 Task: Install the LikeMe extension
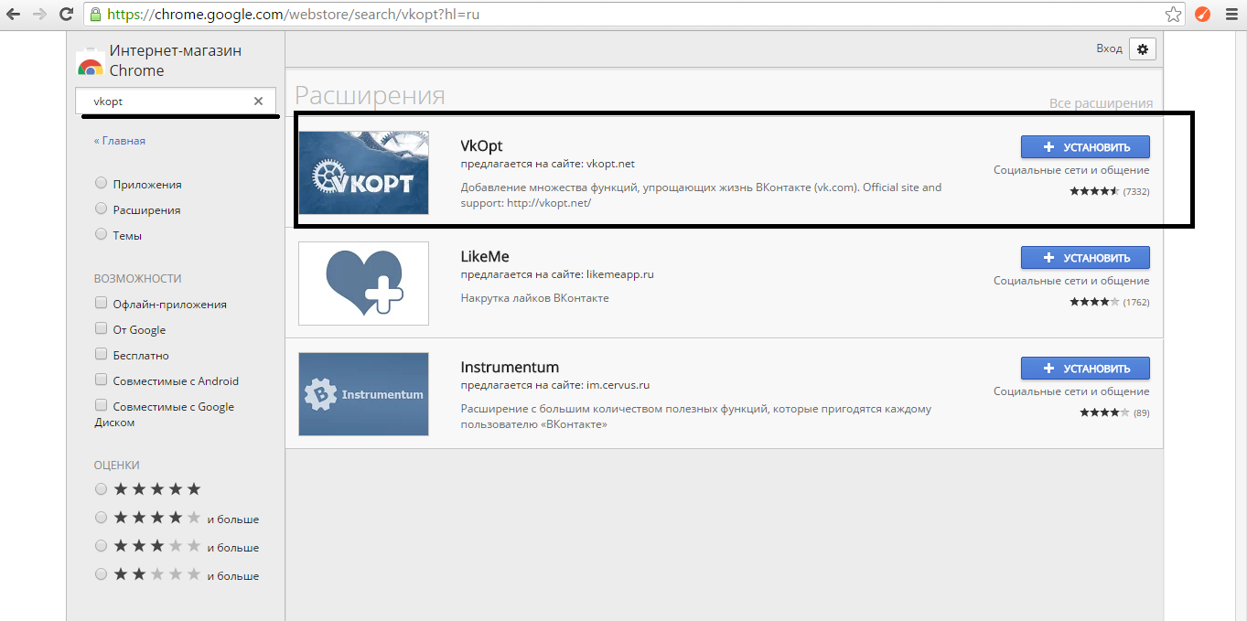[x=1085, y=258]
